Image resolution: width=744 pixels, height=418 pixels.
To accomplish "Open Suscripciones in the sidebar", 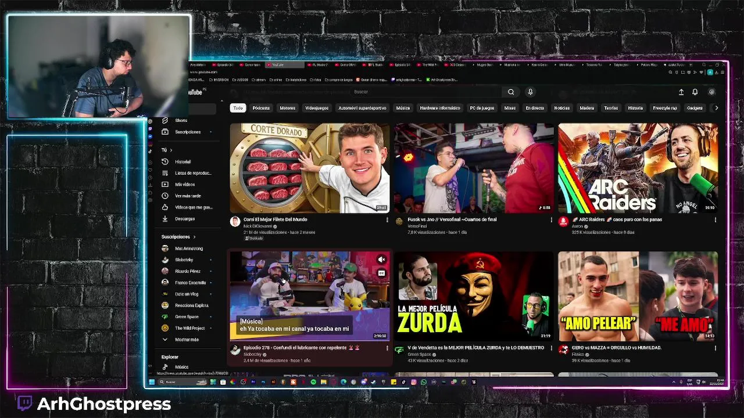I will tap(187, 132).
